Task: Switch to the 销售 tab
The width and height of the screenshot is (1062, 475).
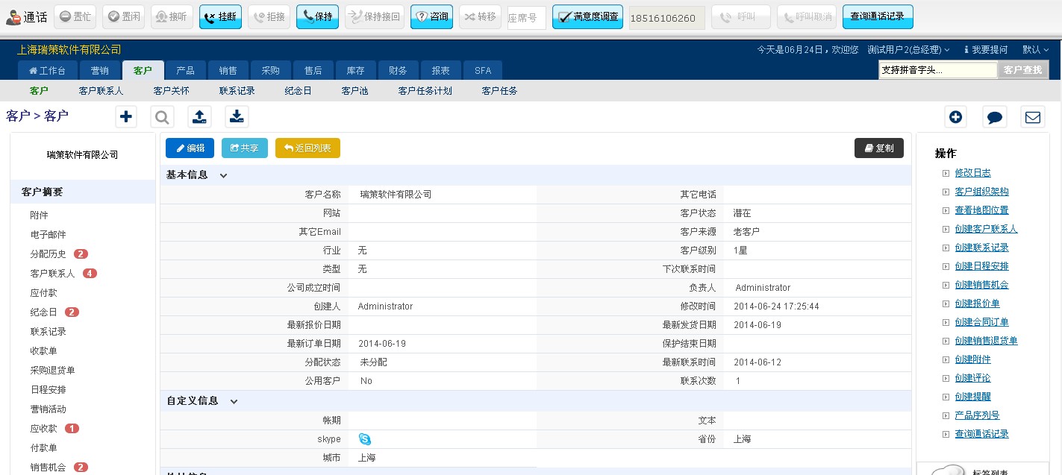Action: (228, 71)
